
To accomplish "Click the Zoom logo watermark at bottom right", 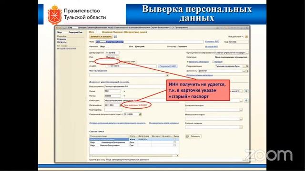I will point(269,155).
